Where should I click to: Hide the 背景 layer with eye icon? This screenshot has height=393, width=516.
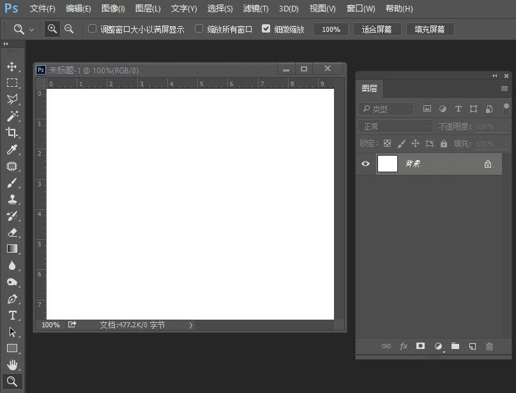point(365,164)
